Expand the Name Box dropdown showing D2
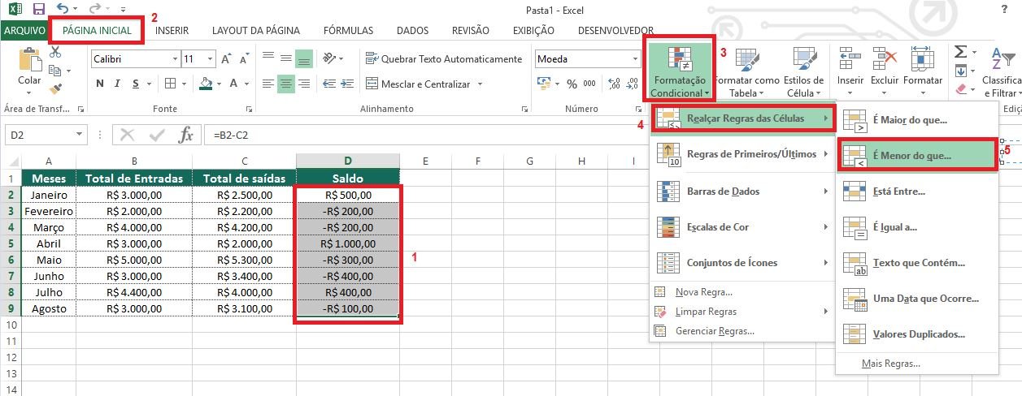 pyautogui.click(x=80, y=135)
